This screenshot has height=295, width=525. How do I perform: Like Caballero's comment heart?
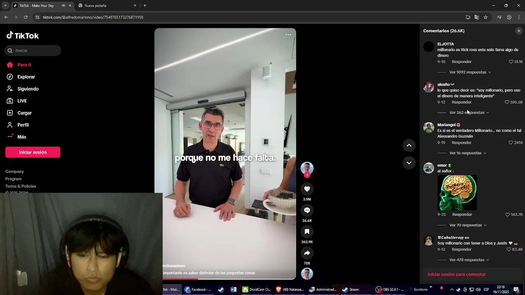pyautogui.click(x=509, y=250)
